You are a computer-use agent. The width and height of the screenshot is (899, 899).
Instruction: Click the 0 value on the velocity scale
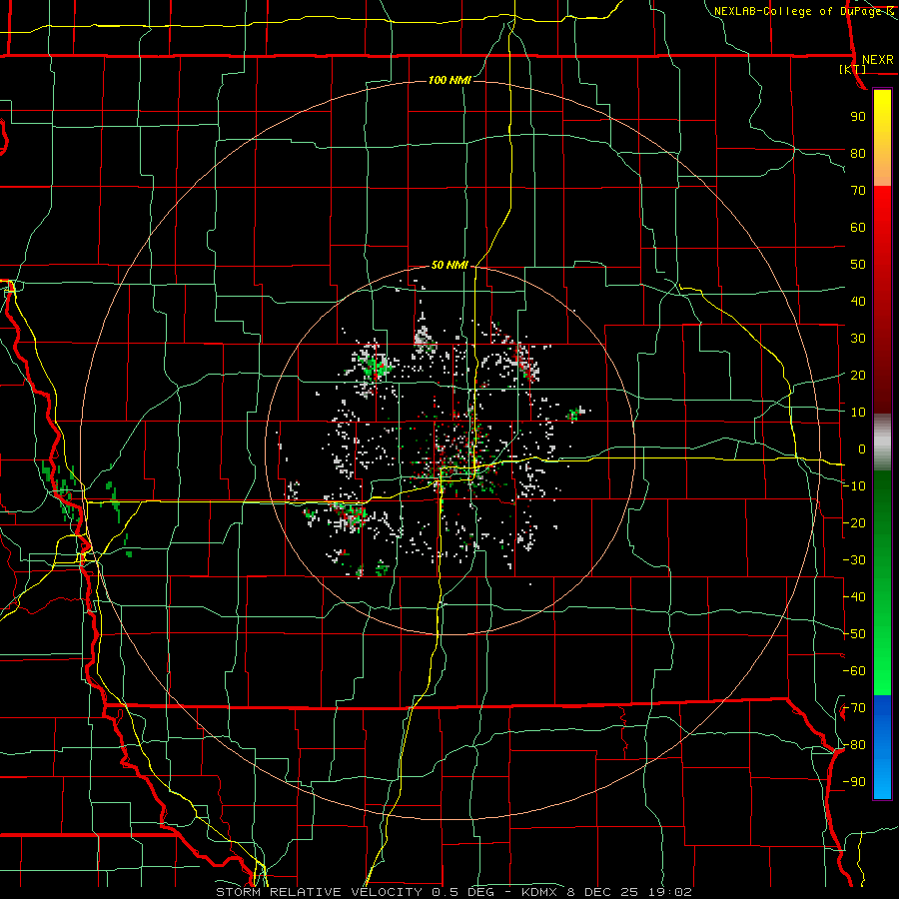click(862, 449)
